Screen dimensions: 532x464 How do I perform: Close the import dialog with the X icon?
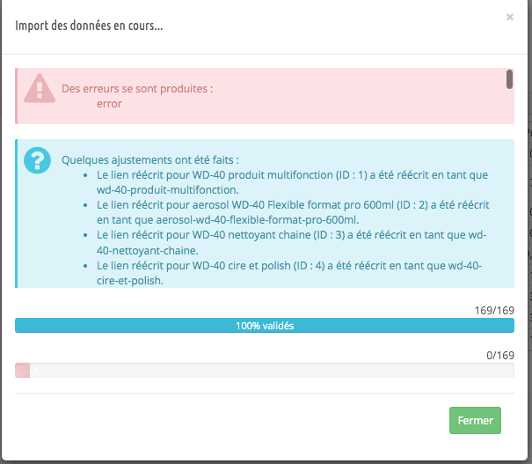pos(509,16)
